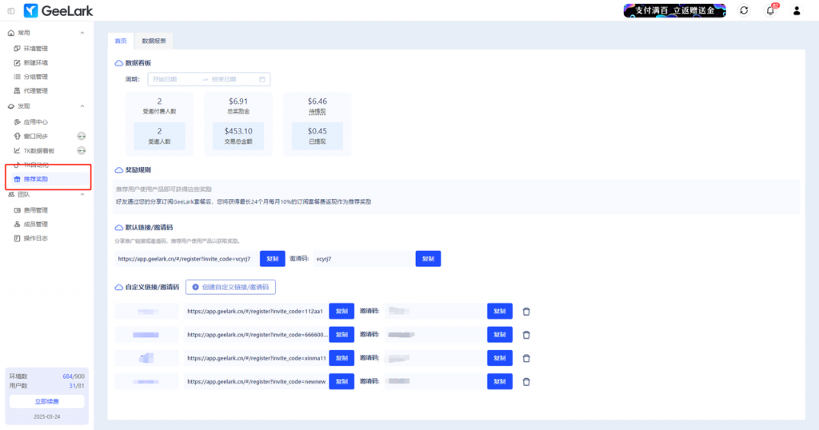Click 立即续费 renew button
Image resolution: width=819 pixels, height=430 pixels.
coord(46,401)
